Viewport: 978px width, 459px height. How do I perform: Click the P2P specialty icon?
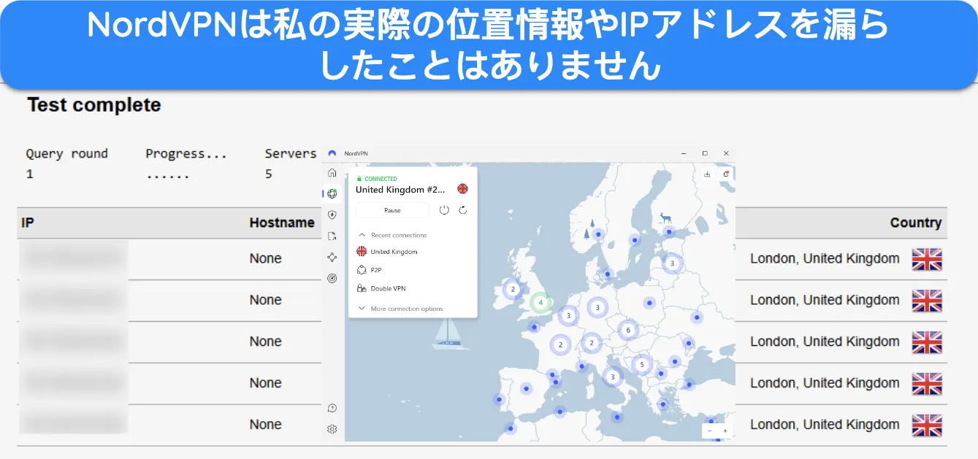pyautogui.click(x=361, y=269)
